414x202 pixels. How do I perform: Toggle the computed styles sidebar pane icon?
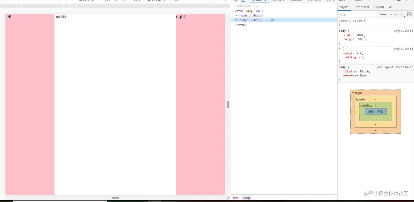pos(409,14)
